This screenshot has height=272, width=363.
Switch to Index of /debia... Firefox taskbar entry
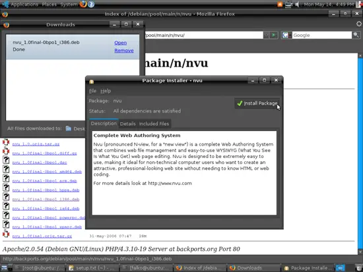click(x=199, y=268)
